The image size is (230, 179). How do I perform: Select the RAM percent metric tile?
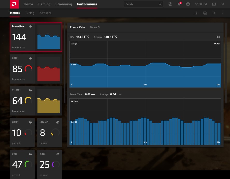50,164
